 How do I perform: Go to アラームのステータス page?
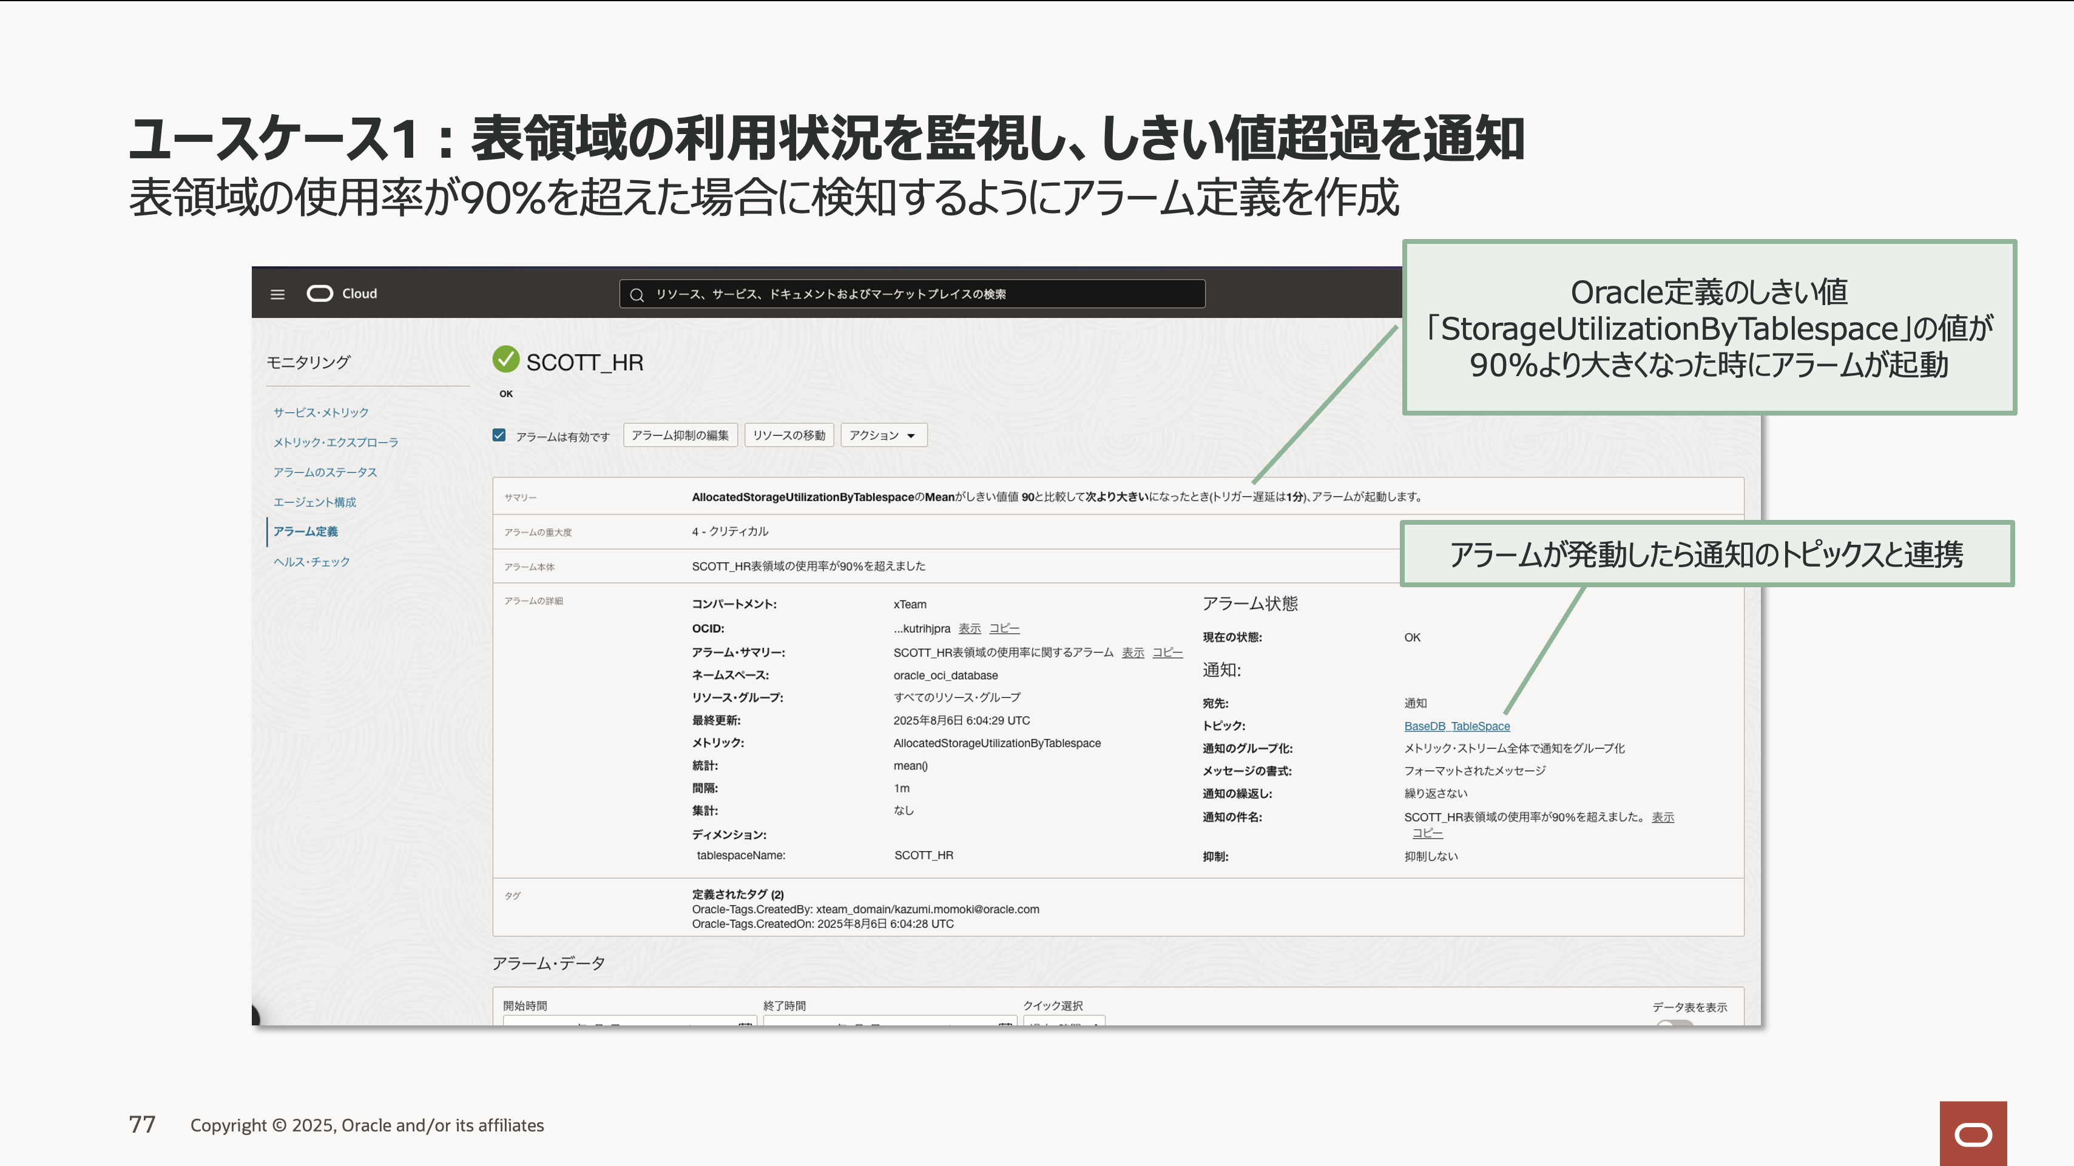point(325,473)
